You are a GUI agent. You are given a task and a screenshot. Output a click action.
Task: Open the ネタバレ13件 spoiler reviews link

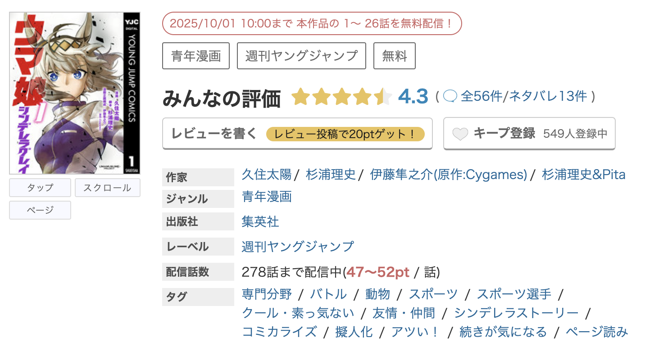pyautogui.click(x=548, y=96)
